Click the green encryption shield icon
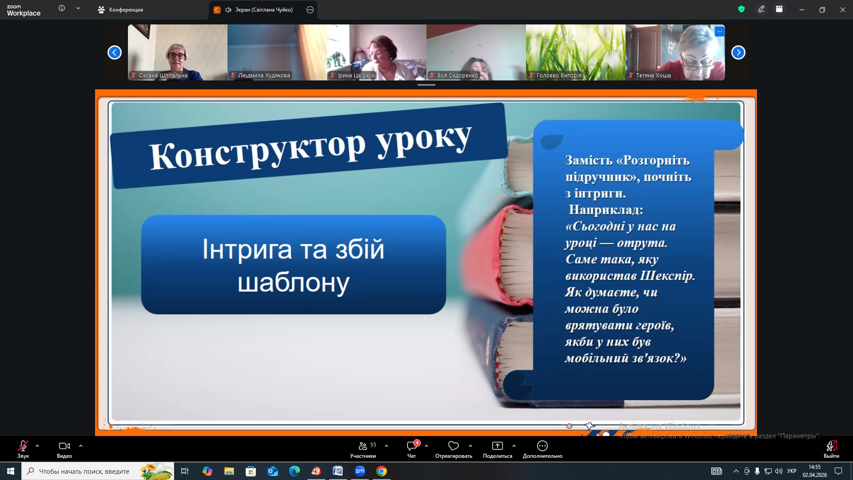Image resolution: width=853 pixels, height=480 pixels. [x=741, y=9]
